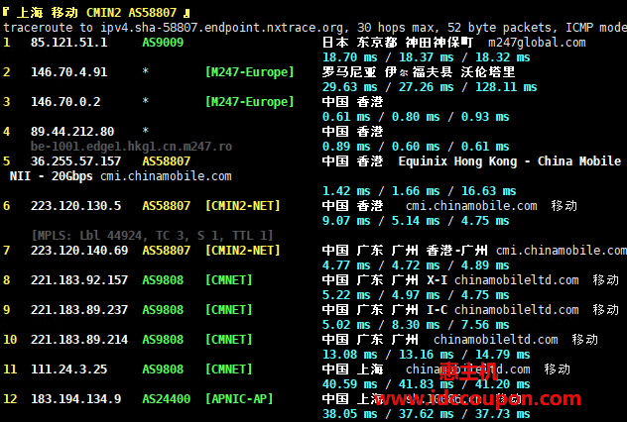Click the IP address 146.70.0.2
The width and height of the screenshot is (627, 422).
[65, 102]
